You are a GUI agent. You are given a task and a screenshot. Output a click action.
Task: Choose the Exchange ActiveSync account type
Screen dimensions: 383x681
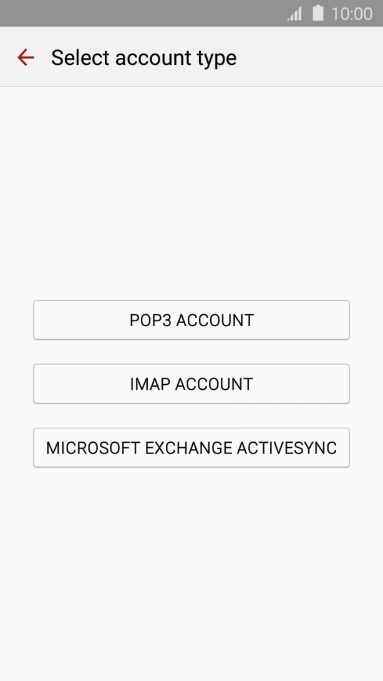click(191, 447)
